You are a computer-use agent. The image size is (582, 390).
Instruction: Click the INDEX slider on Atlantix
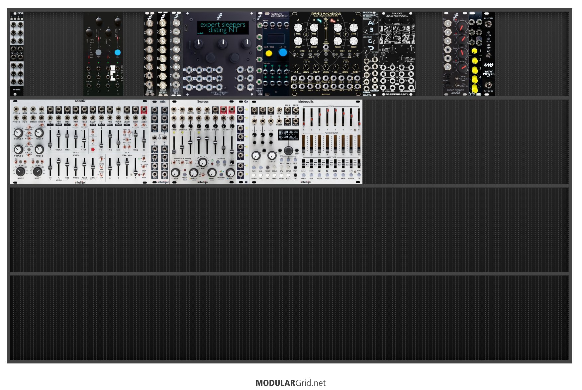(x=58, y=139)
